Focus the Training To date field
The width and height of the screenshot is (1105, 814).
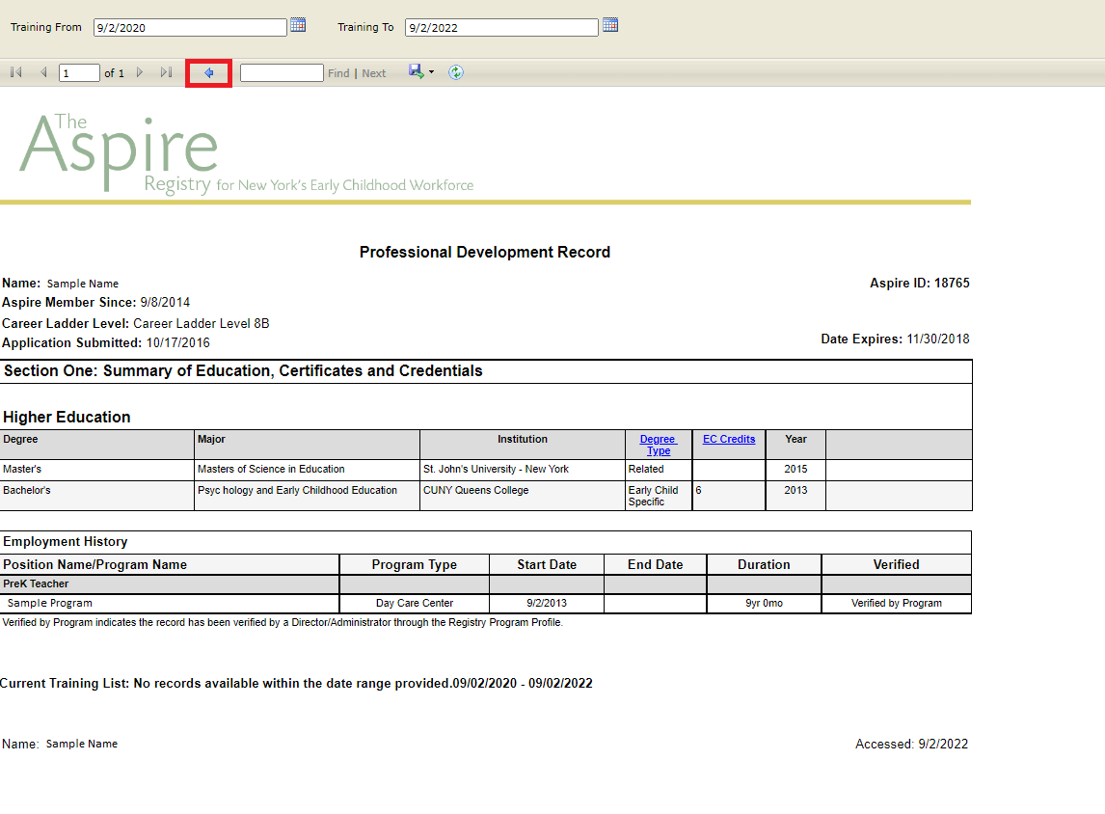(x=501, y=28)
